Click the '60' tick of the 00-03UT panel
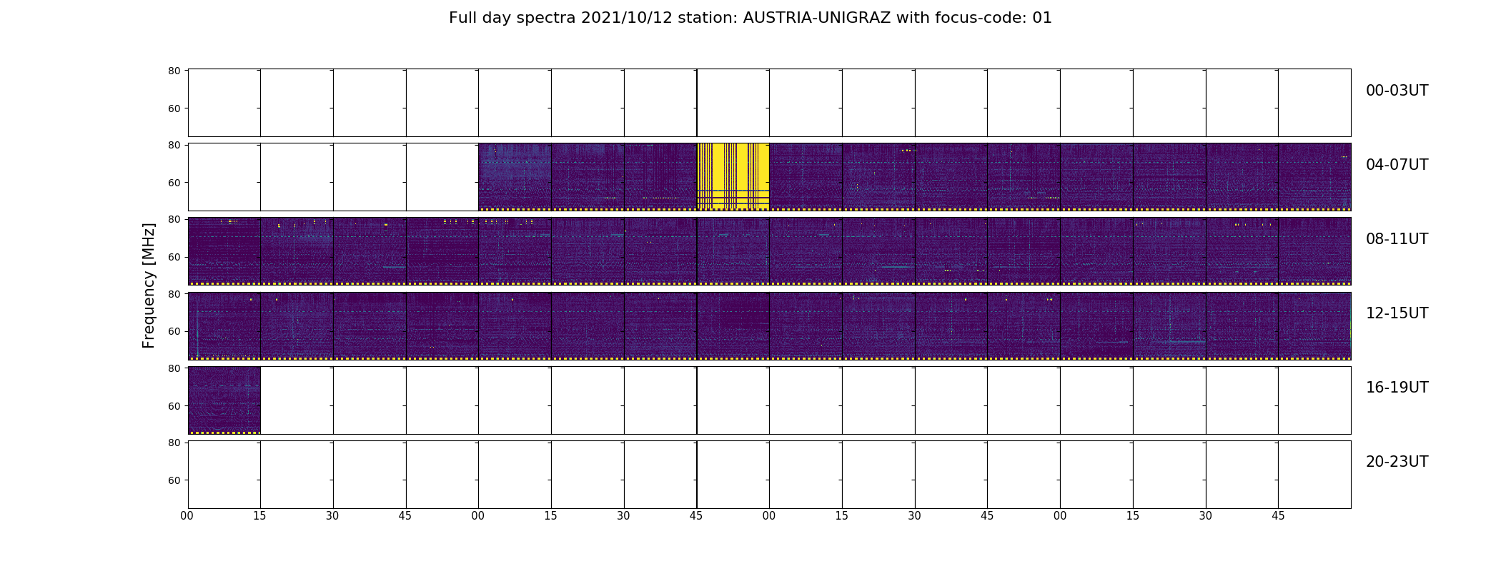 pyautogui.click(x=174, y=108)
